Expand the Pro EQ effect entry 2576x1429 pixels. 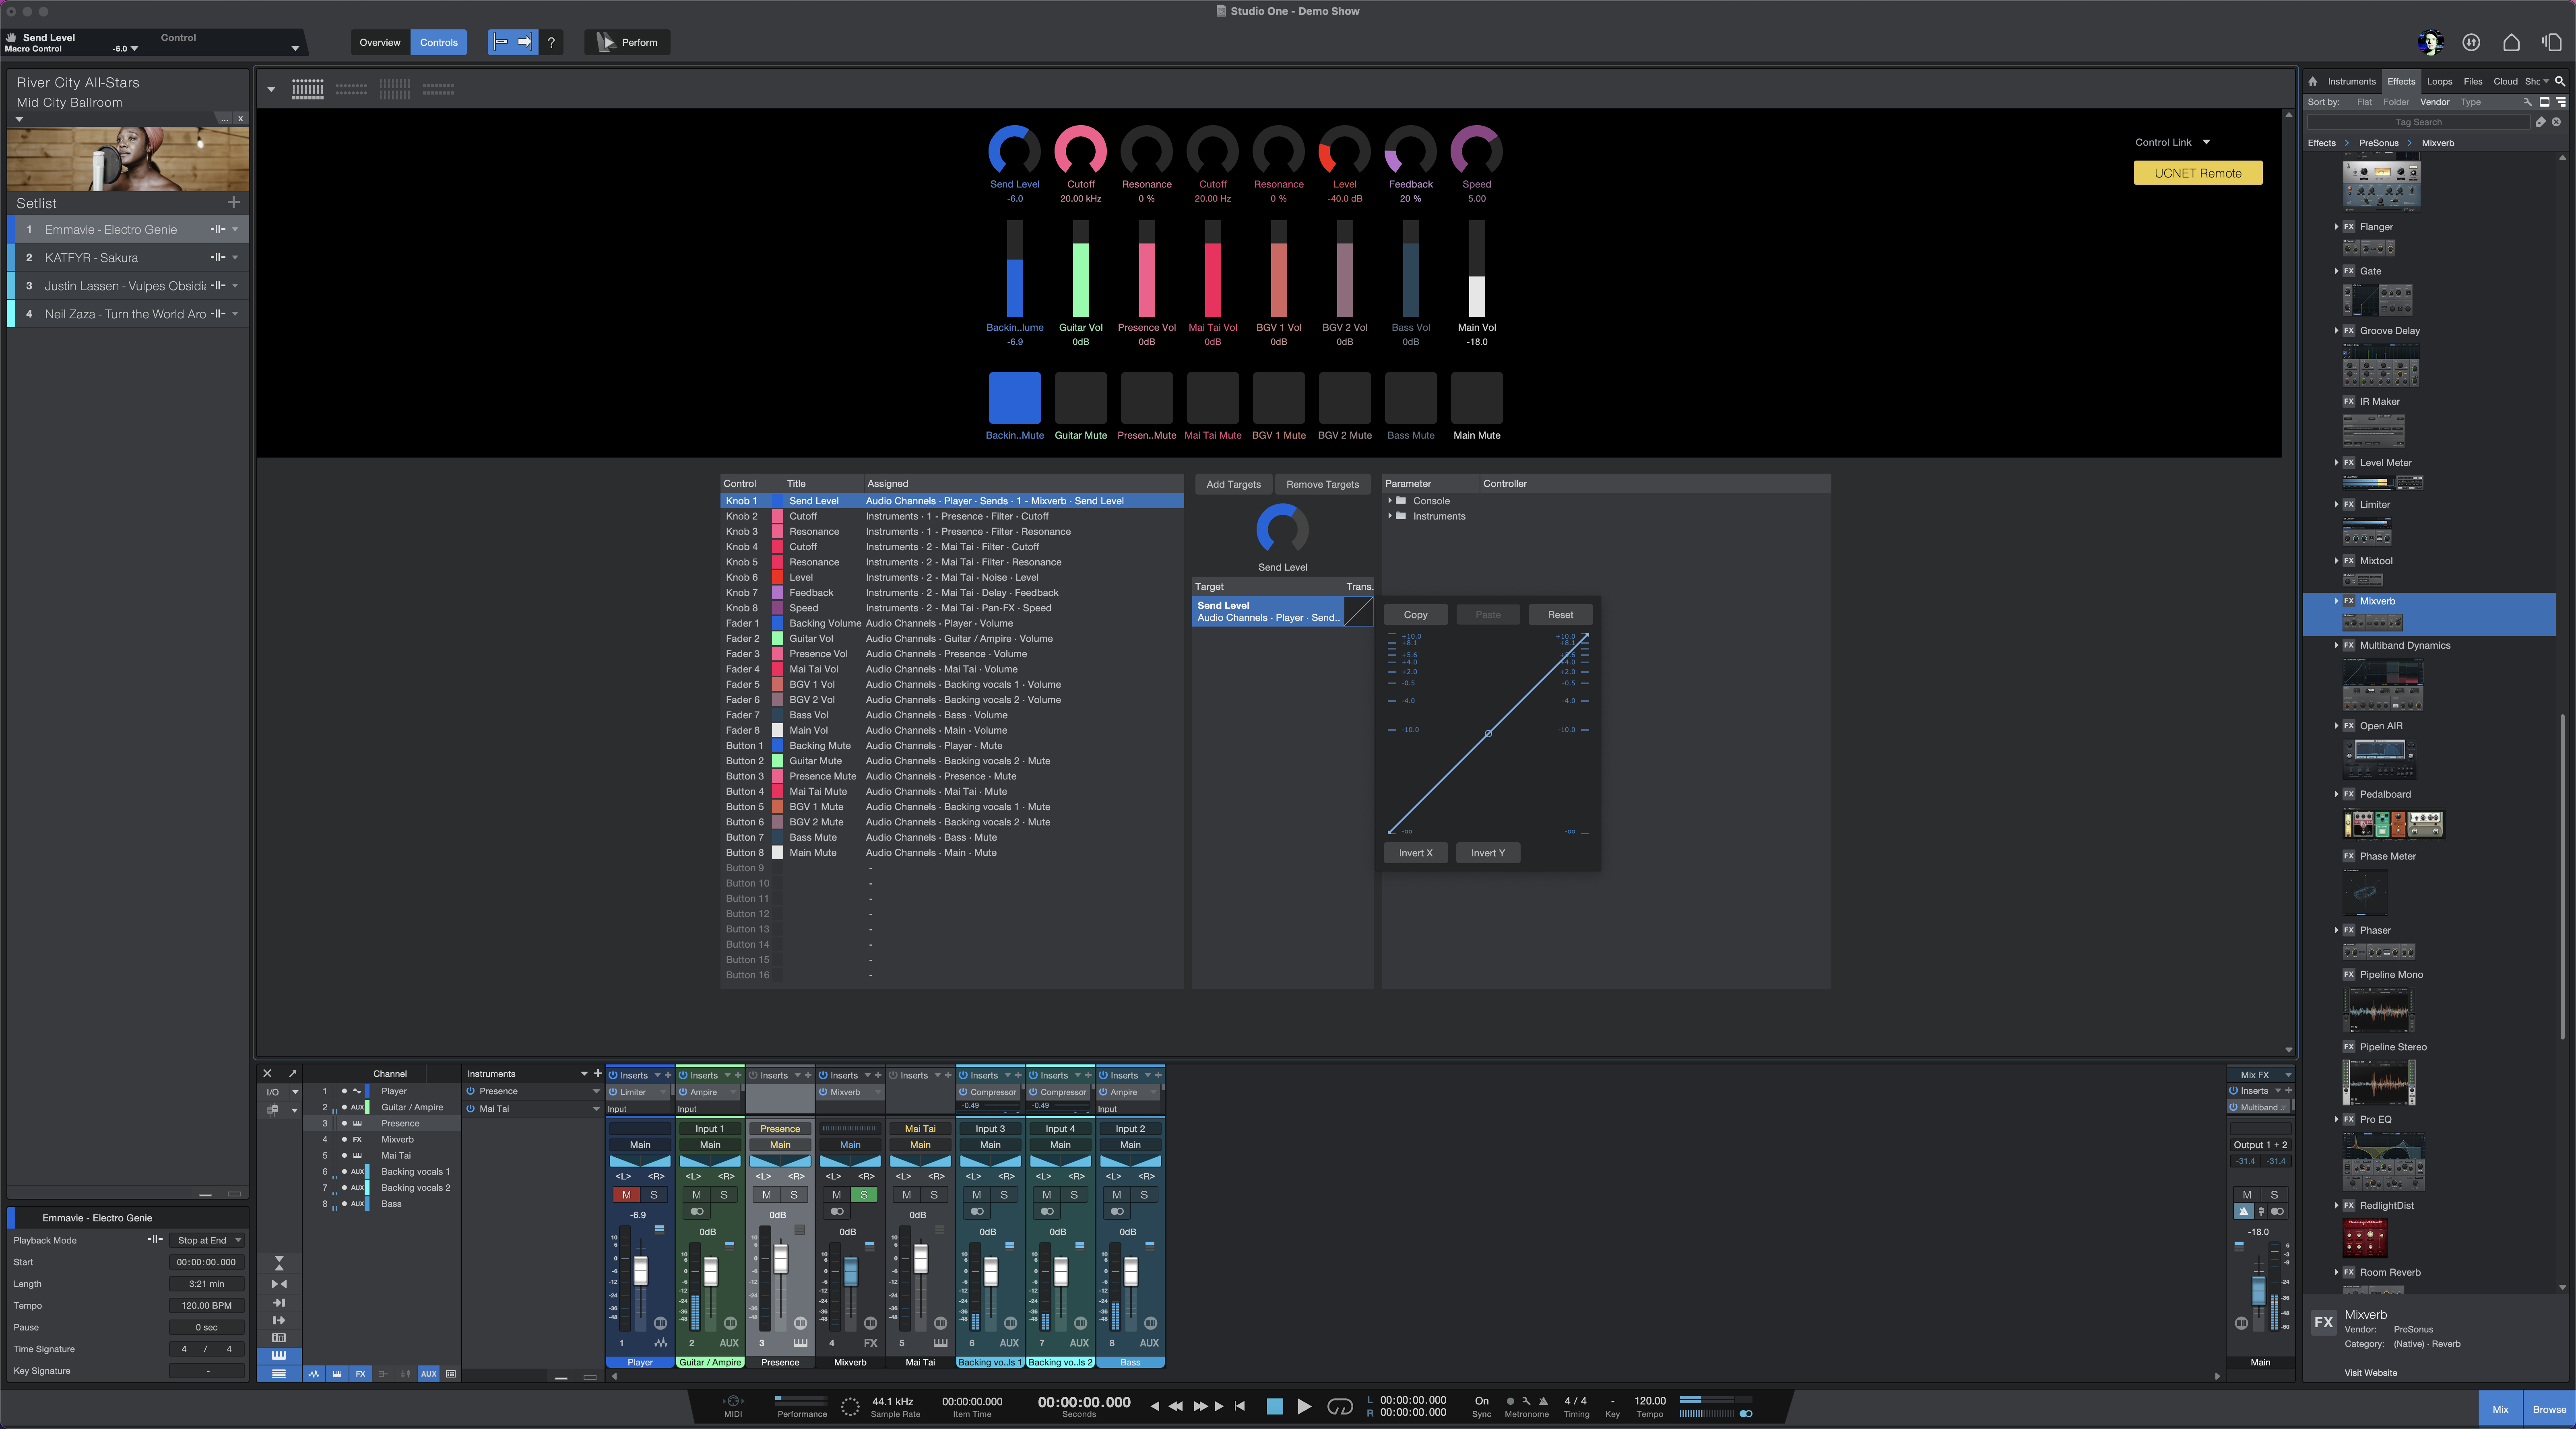[x=2337, y=1119]
